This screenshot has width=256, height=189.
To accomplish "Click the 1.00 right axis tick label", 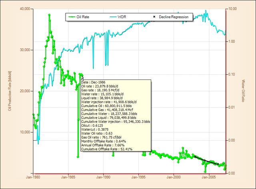I will 232,42.
